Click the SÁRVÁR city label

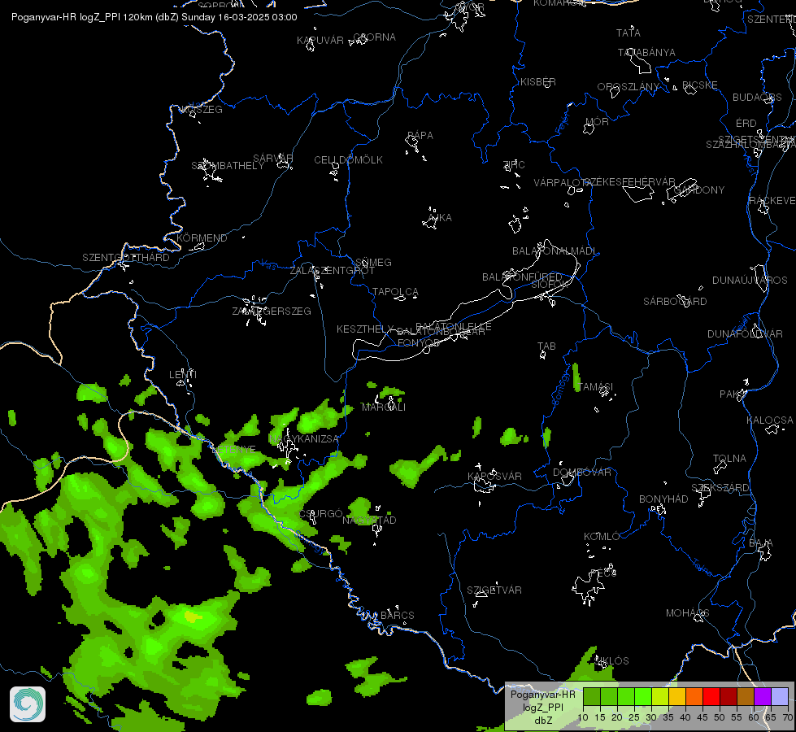(272, 158)
